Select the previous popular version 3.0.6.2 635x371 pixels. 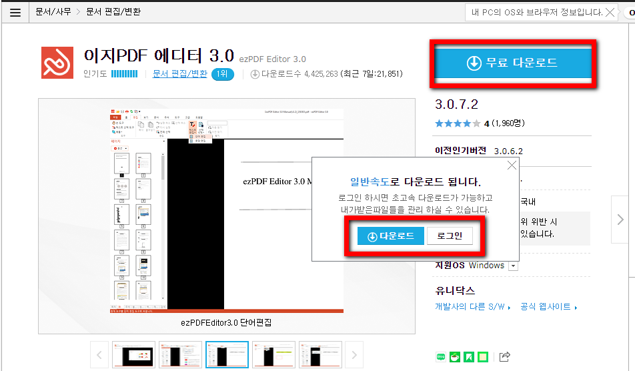508,151
